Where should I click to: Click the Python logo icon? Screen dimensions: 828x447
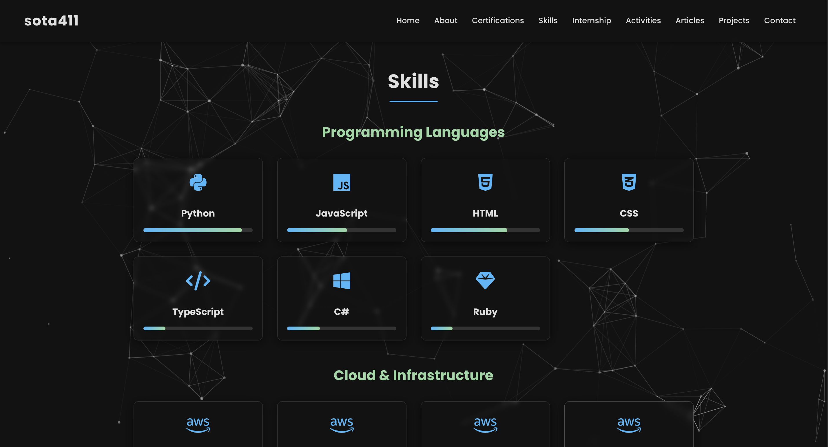point(198,182)
